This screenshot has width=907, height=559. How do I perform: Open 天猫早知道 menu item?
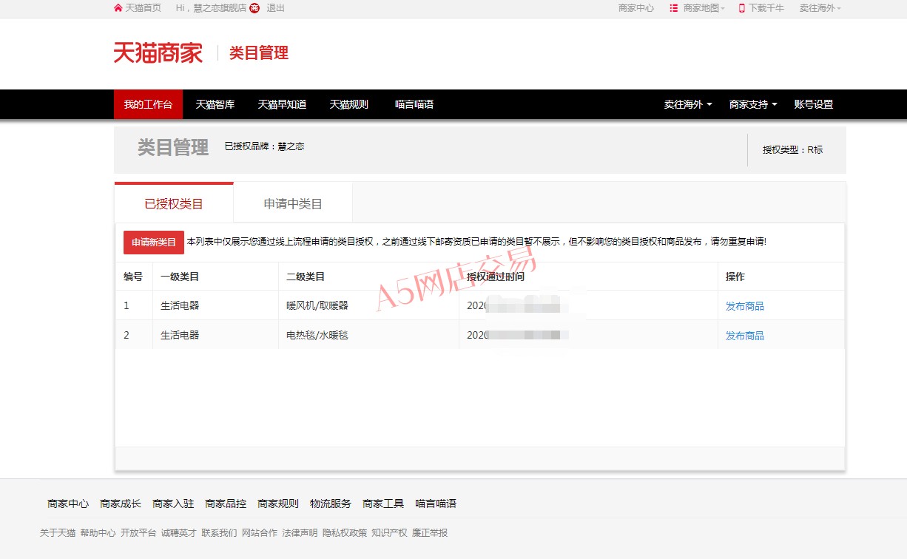tap(282, 104)
